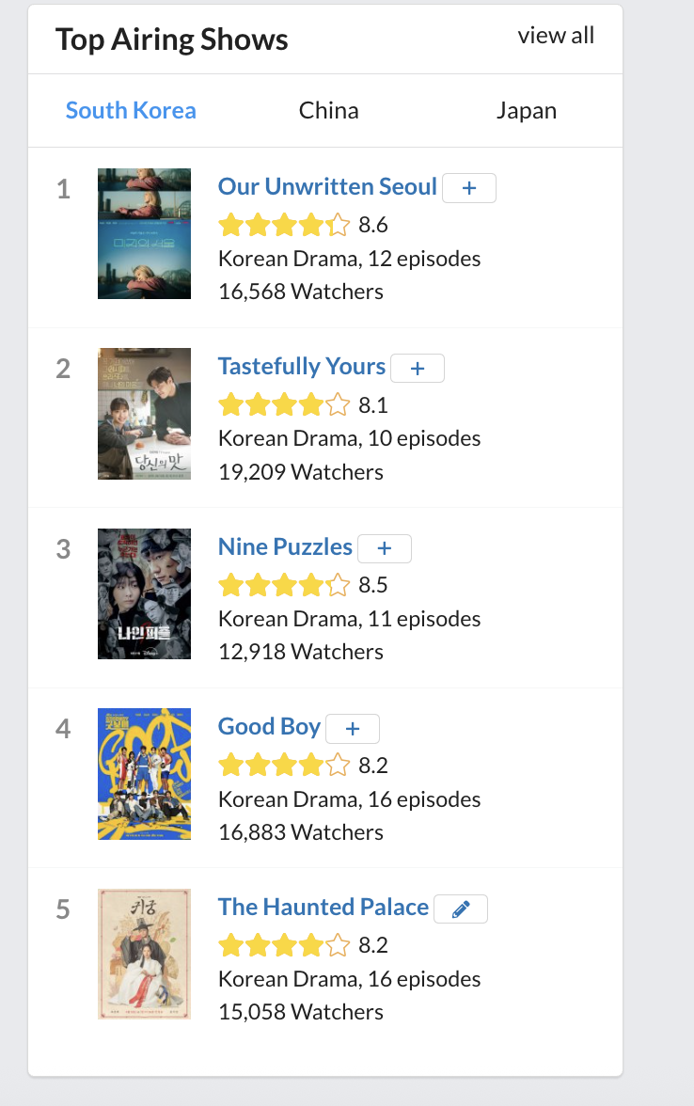
Task: Click the plus icon beside Our Unwritten Seoul
Action: 469,188
